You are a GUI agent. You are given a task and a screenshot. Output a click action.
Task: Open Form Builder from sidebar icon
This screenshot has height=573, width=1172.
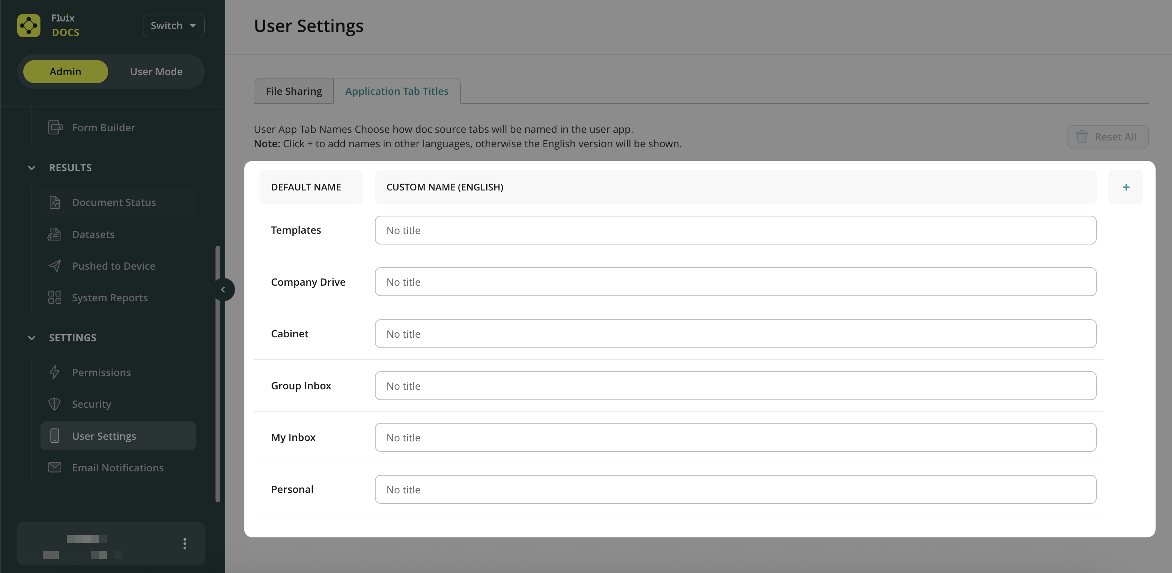coord(55,127)
